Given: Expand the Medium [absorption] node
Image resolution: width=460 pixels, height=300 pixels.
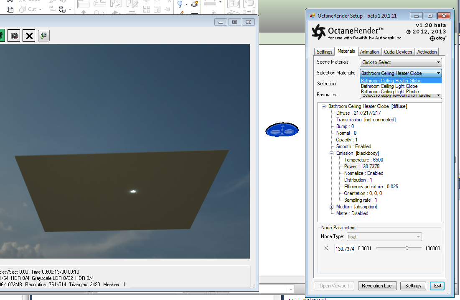Looking at the screenshot, I should pos(331,207).
